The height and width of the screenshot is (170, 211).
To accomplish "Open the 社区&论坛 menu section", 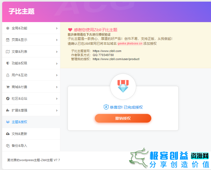I will click(x=31, y=99).
